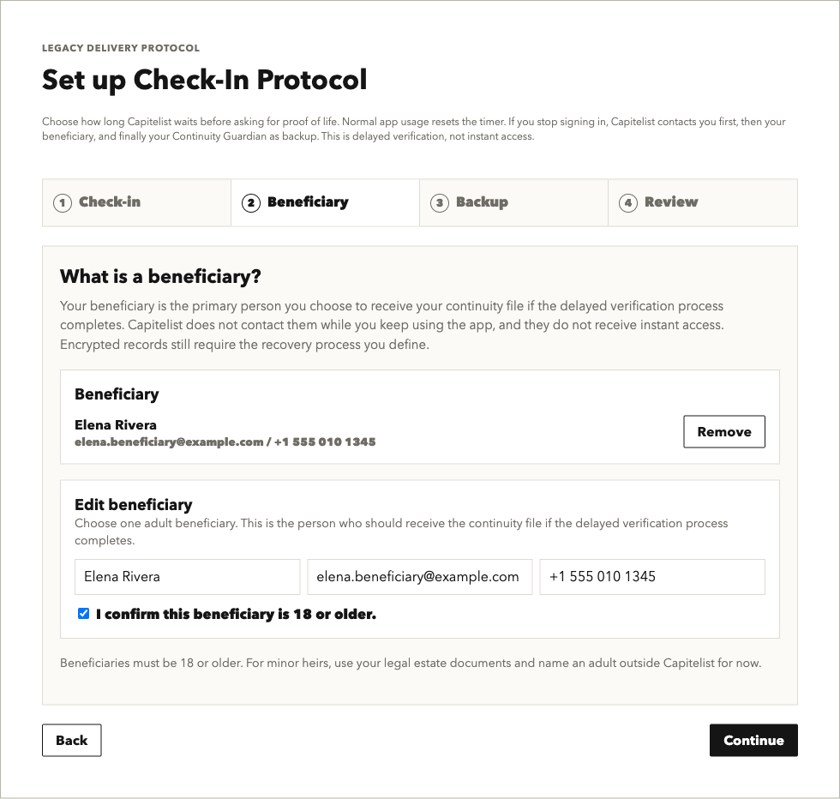Click the 'Set up Check-In Protocol' title
The height and width of the screenshot is (799, 840).
point(205,80)
